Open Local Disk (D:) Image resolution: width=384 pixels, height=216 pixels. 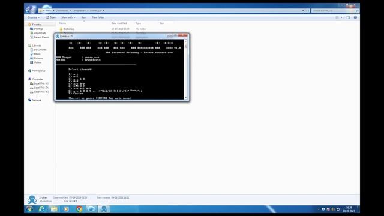pos(41,88)
